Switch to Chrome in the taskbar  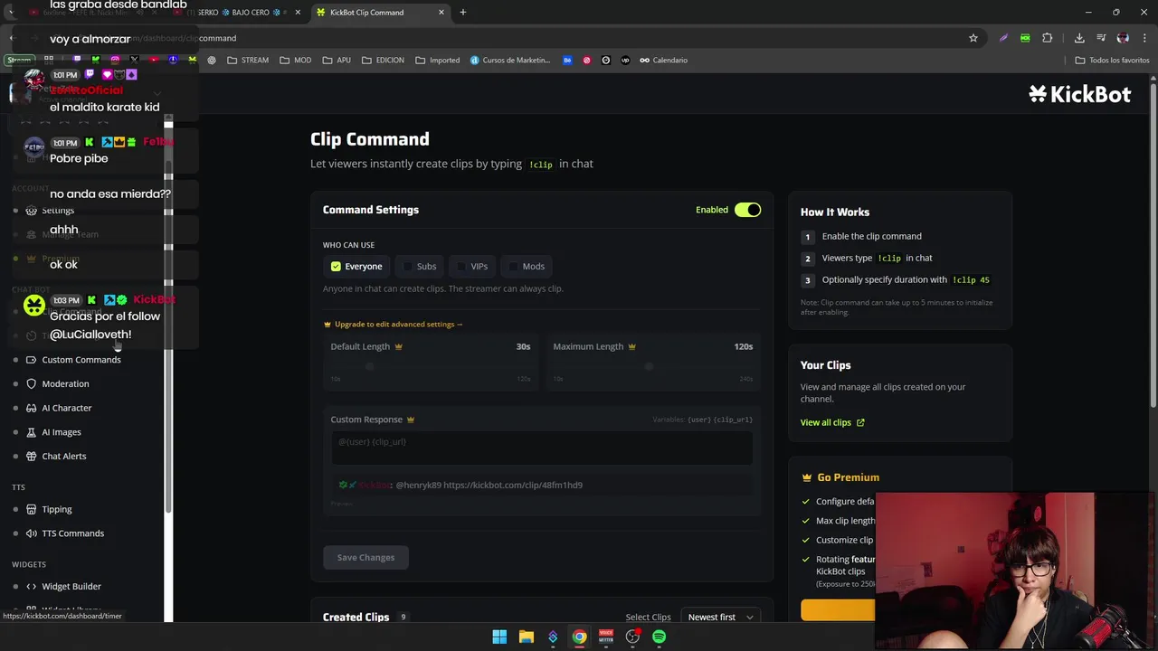click(579, 637)
